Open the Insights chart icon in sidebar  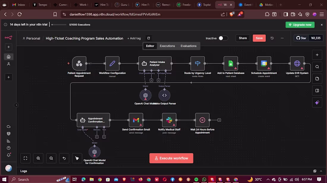[x=9, y=141]
